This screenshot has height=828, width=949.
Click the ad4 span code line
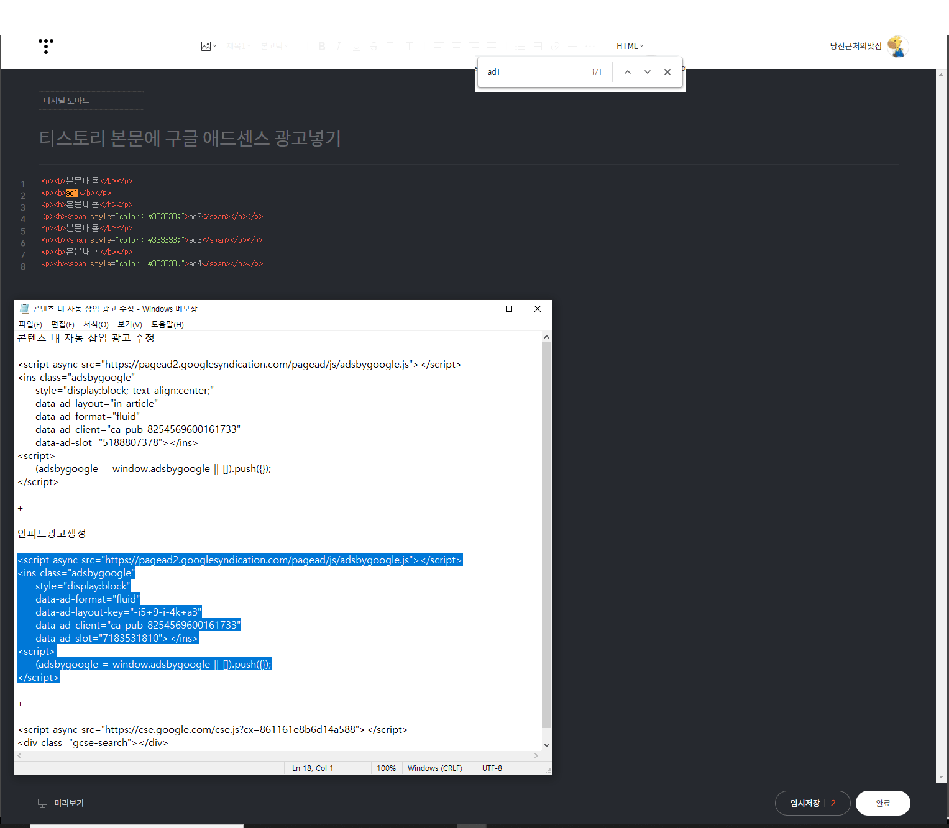[152, 263]
